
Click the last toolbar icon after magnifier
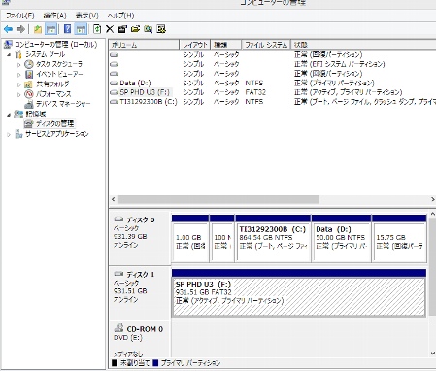tap(161, 29)
